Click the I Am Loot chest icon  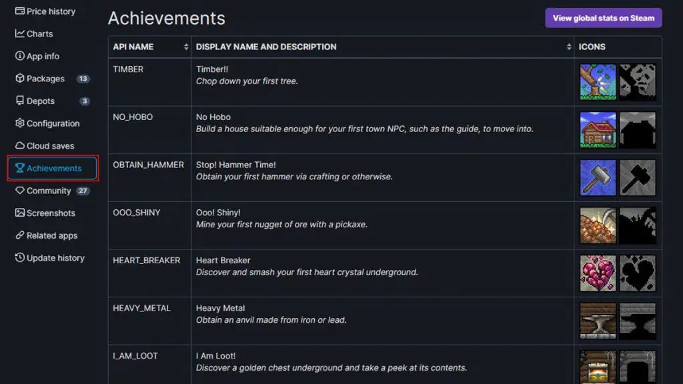pyautogui.click(x=598, y=367)
